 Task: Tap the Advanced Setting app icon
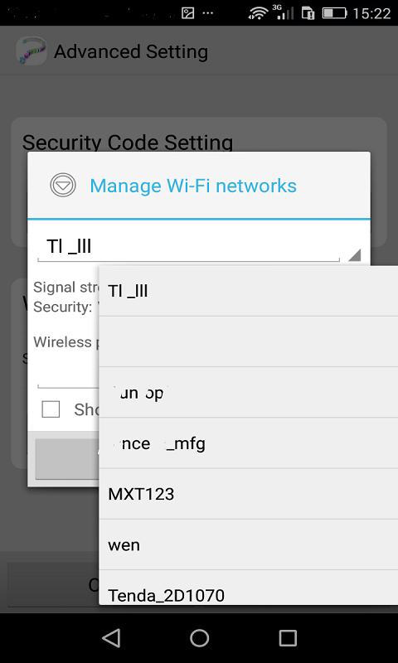(32, 51)
